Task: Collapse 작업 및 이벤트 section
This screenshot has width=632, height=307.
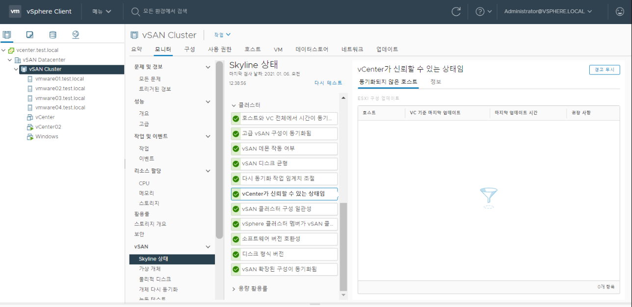Action: point(208,136)
